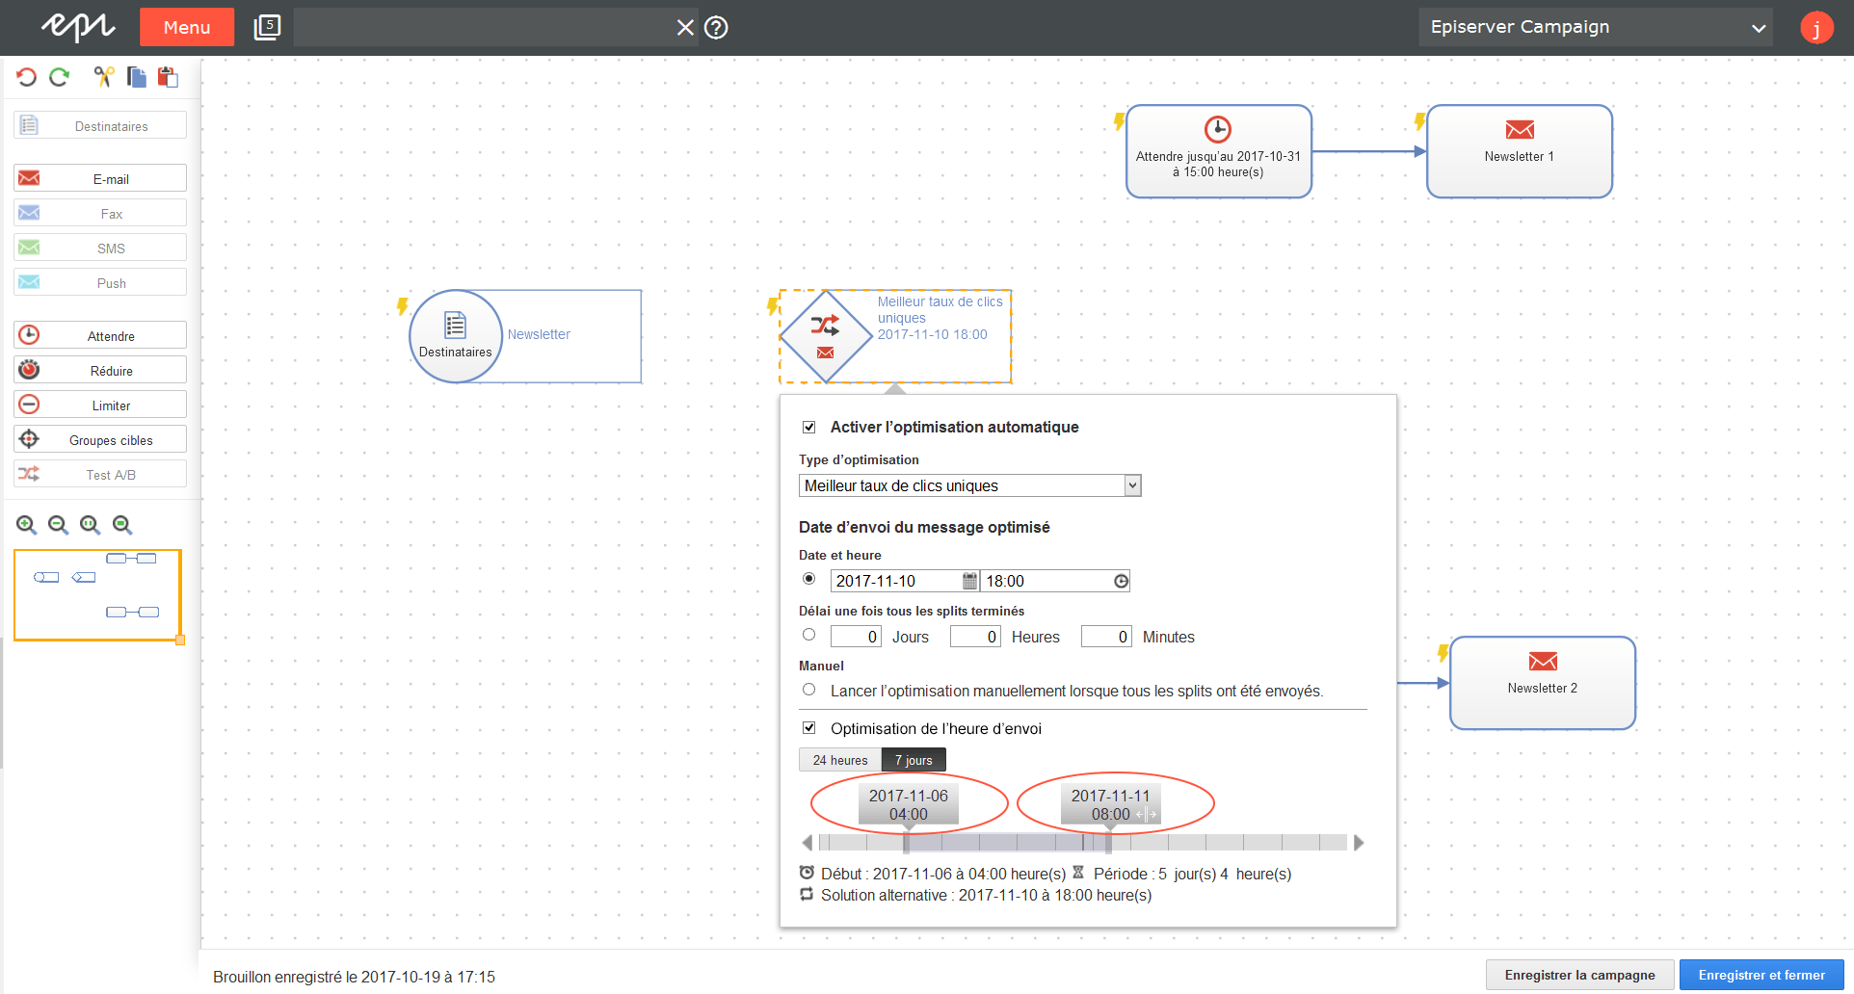The width and height of the screenshot is (1854, 994).
Task: Select the Destinataires circle node on canvas
Action: pyautogui.click(x=456, y=336)
